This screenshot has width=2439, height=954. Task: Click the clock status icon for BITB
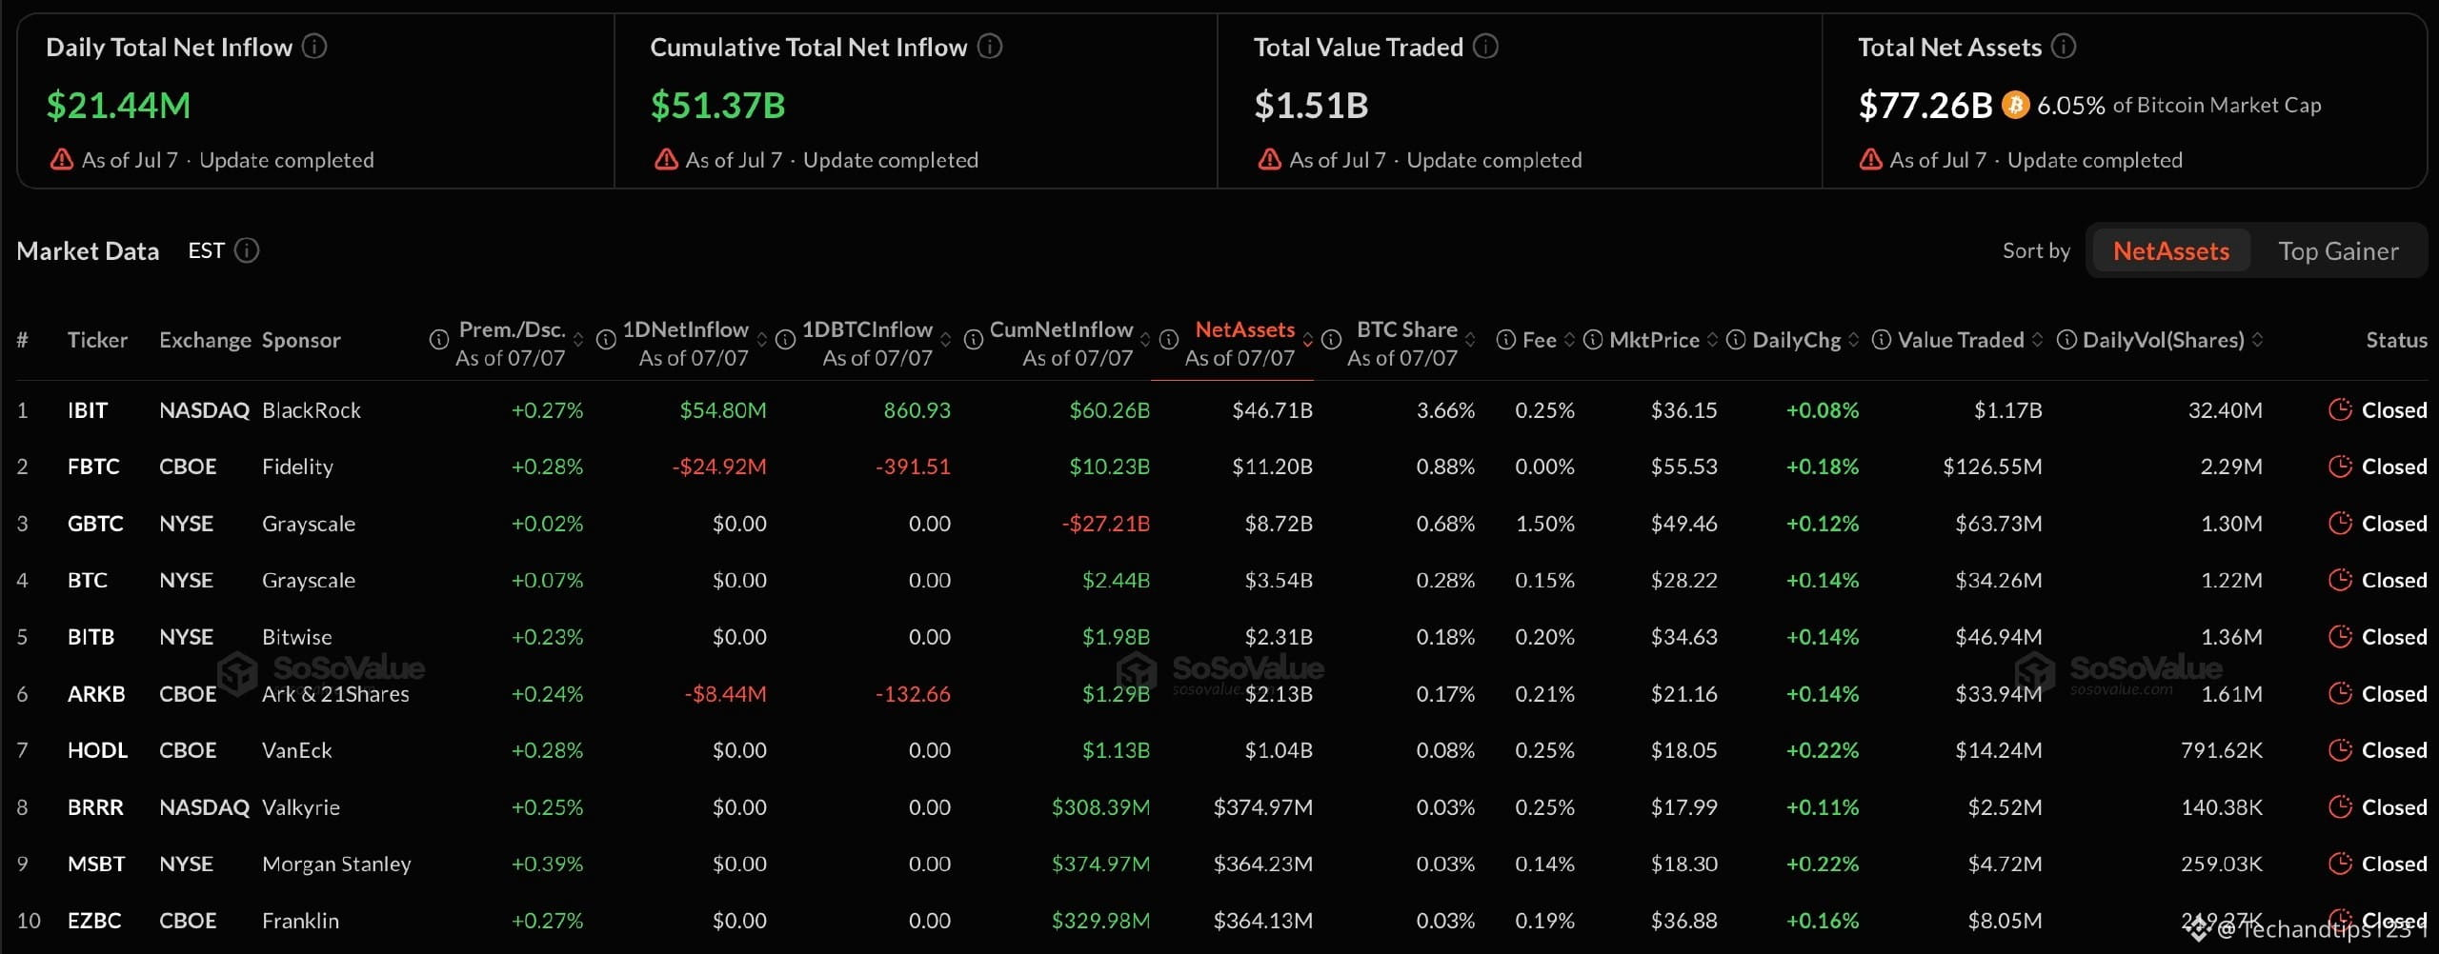click(2340, 637)
